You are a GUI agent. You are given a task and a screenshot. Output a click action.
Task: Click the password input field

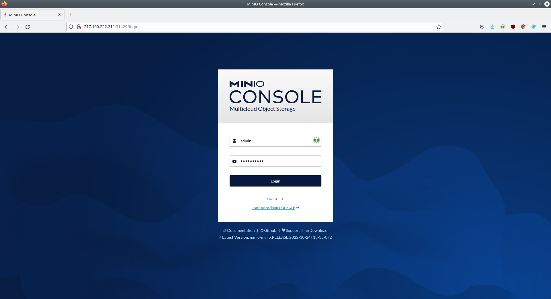[278, 161]
